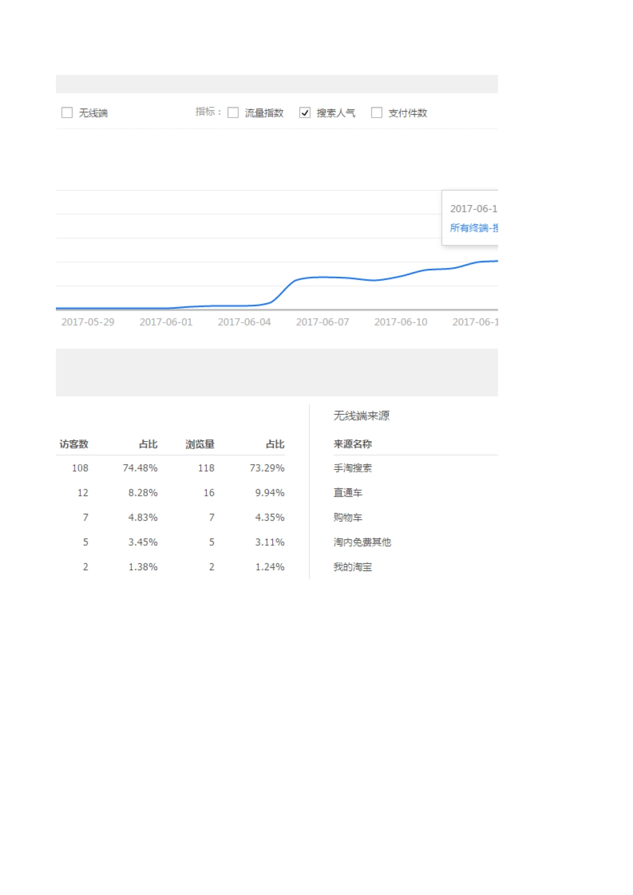The height and width of the screenshot is (895, 633).
Task: Select the 2017-06-04 axis date label
Action: pyautogui.click(x=244, y=322)
